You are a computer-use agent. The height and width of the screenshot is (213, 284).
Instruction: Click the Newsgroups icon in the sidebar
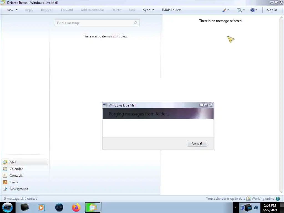point(5,189)
